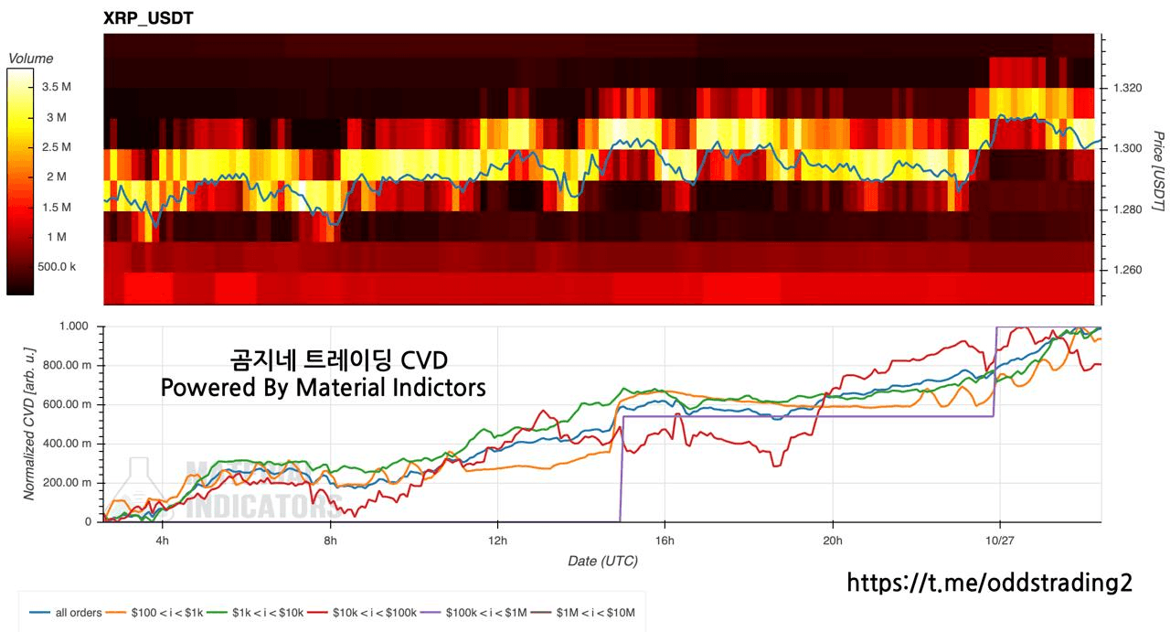Click the XRP_USDT chart title

(x=148, y=18)
